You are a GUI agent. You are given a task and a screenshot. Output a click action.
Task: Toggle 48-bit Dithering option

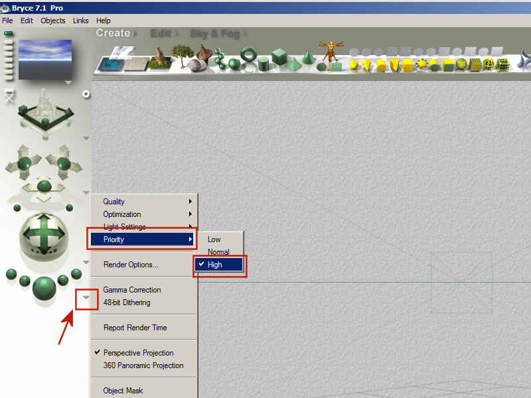(x=143, y=302)
